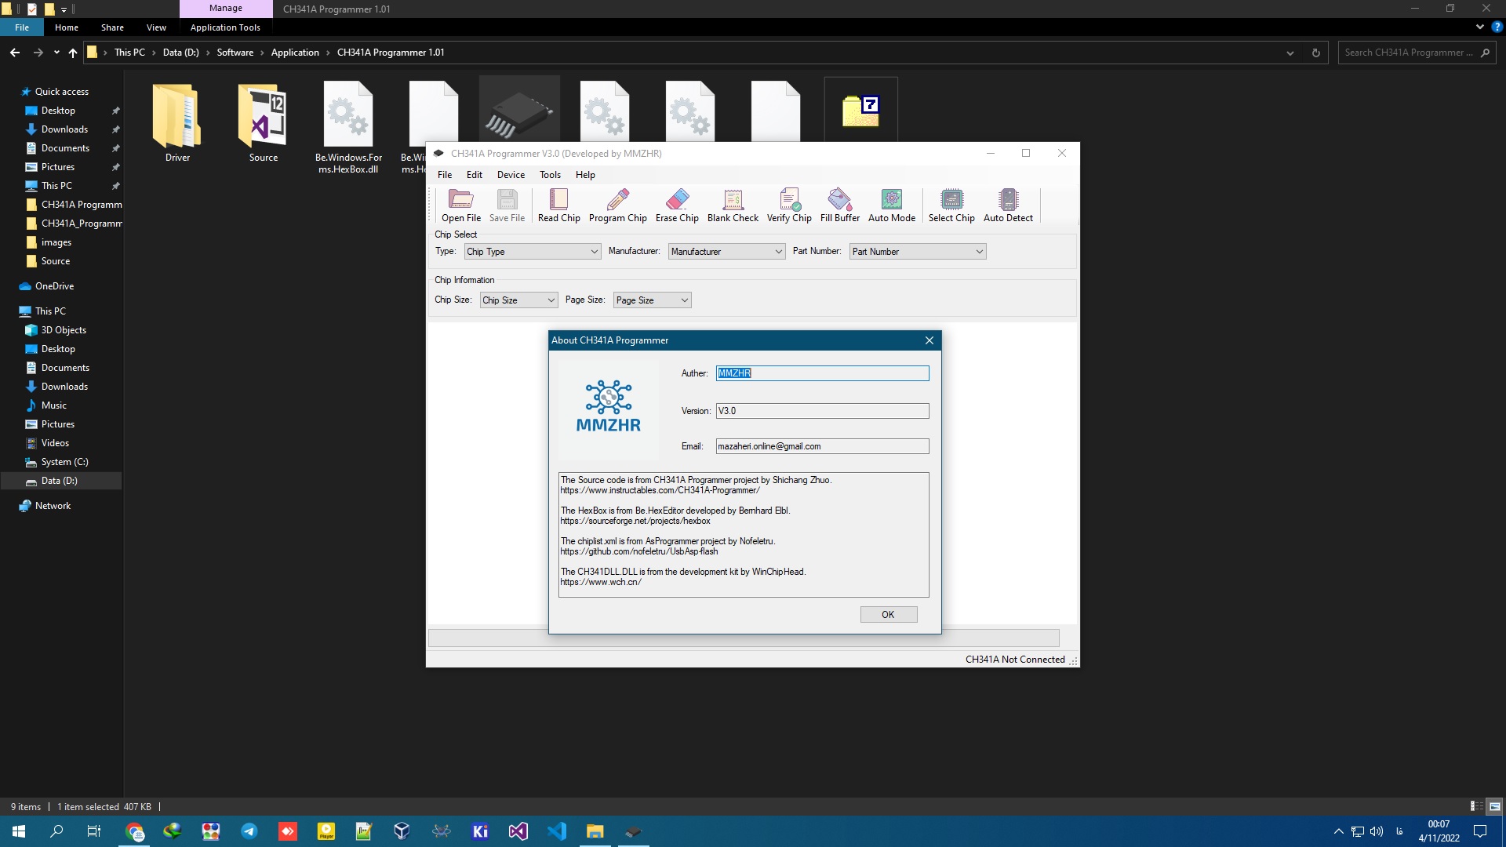1506x847 pixels.
Task: Open the Application Tools ribbon tab
Action: tap(225, 27)
